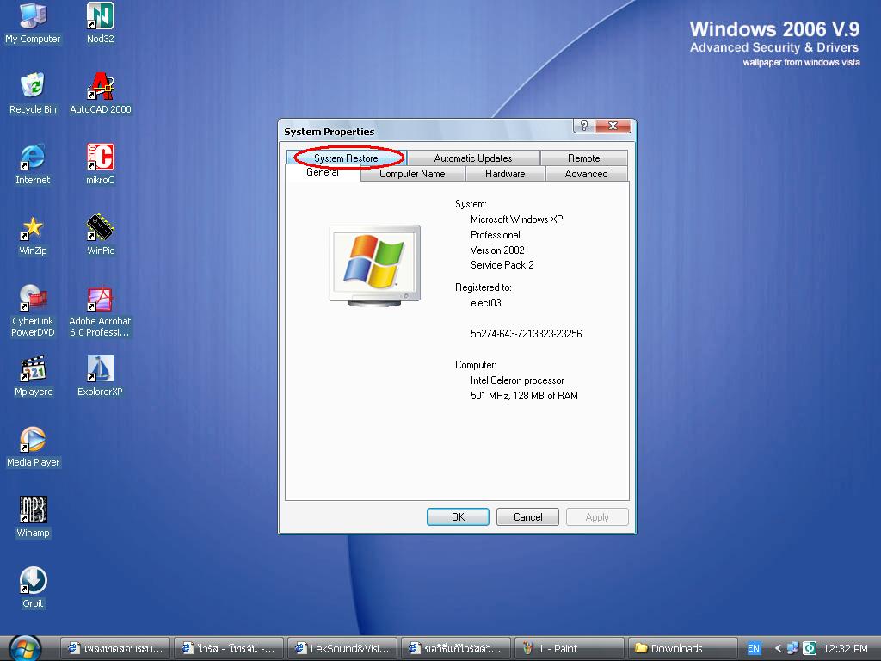
Task: Click the 'Computer:' heading label
Action: click(x=475, y=365)
